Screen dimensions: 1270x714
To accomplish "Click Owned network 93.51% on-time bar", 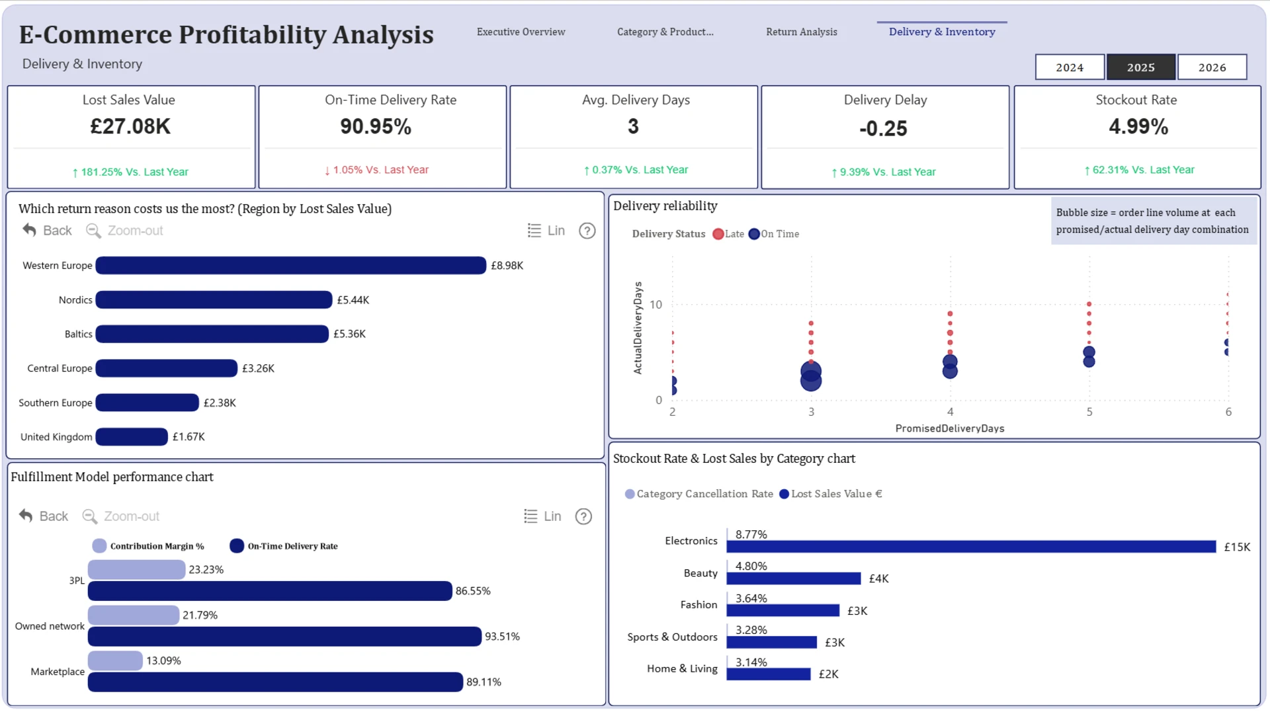I will pyautogui.click(x=284, y=637).
